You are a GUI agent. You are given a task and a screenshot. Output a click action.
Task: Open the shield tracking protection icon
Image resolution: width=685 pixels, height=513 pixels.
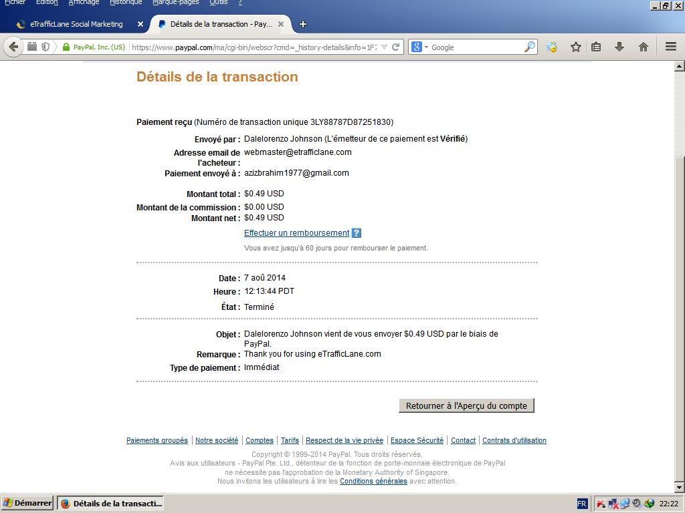pos(45,47)
